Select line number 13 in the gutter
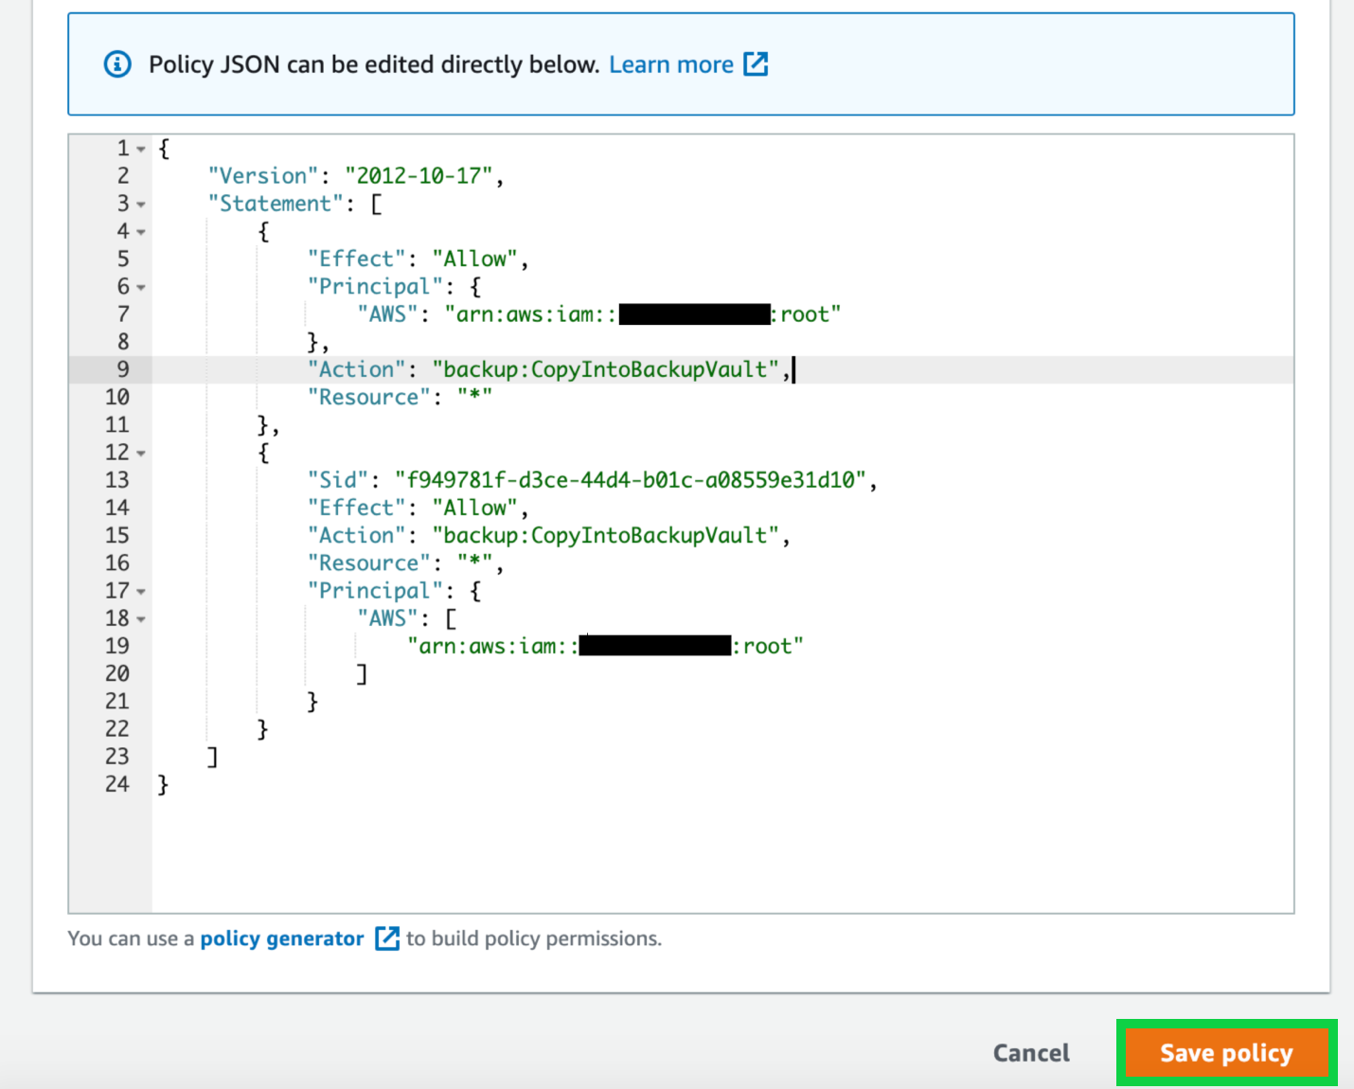 (x=116, y=480)
